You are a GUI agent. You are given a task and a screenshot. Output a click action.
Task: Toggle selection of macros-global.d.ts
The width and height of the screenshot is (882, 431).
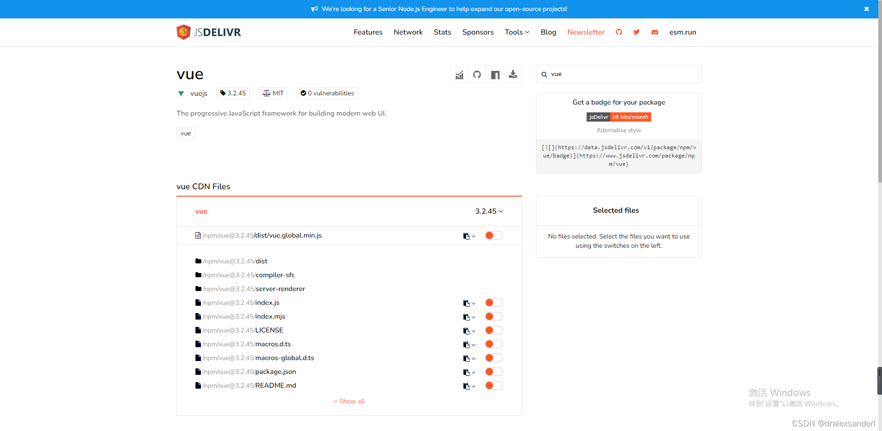[x=494, y=358]
